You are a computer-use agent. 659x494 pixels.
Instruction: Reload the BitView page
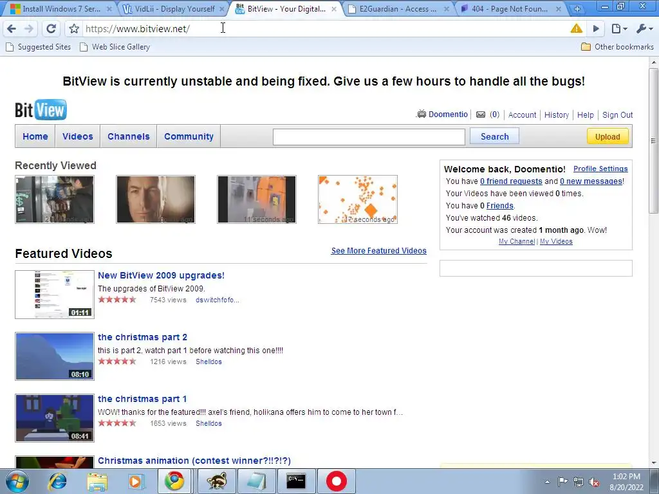coord(51,28)
